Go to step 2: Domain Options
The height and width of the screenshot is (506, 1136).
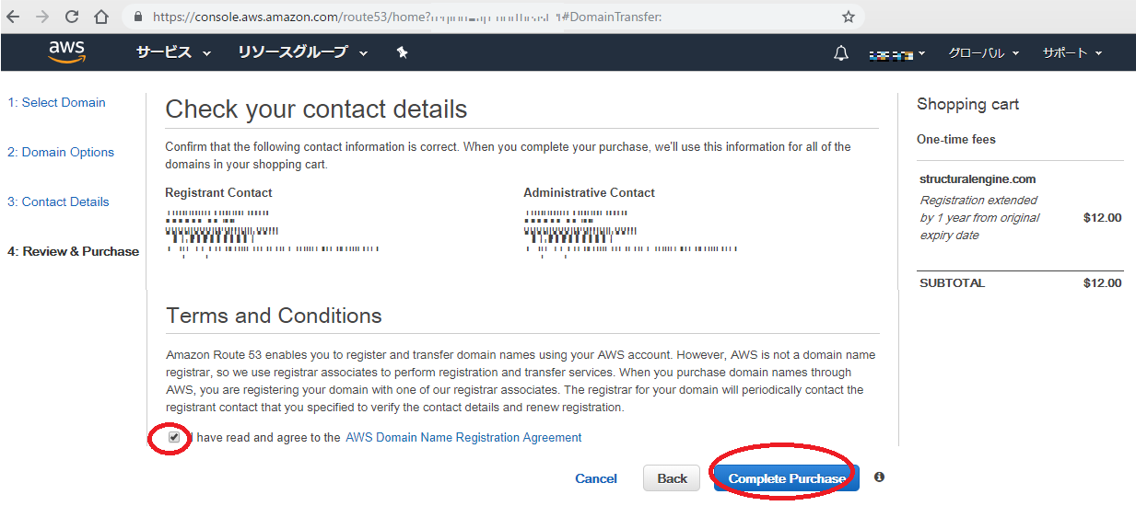click(61, 152)
